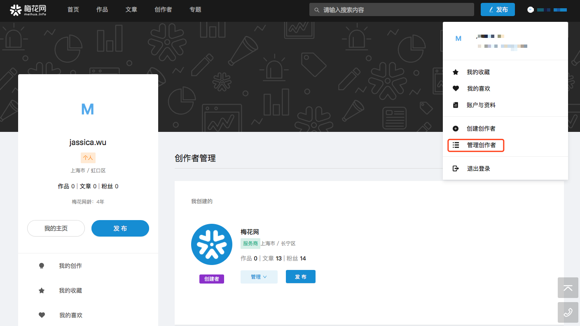Click the lightbulb icon beside 我的创作

[42, 266]
